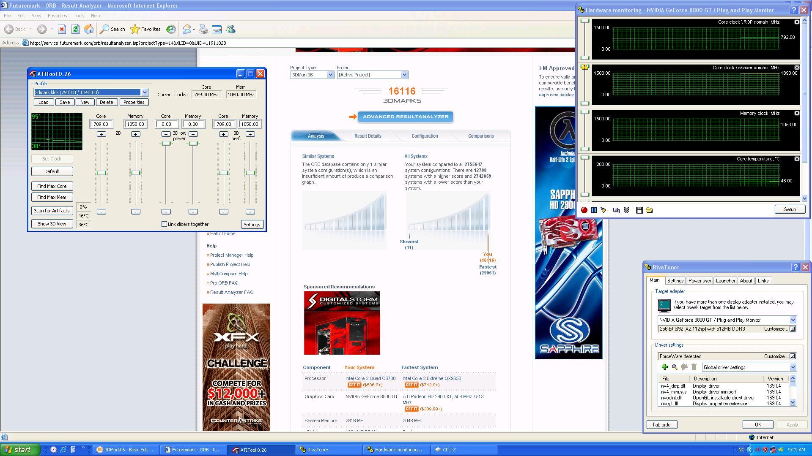Click the magnifier icon in RivaTuner driver settings
Screen dimensions: 812x456
point(675,367)
